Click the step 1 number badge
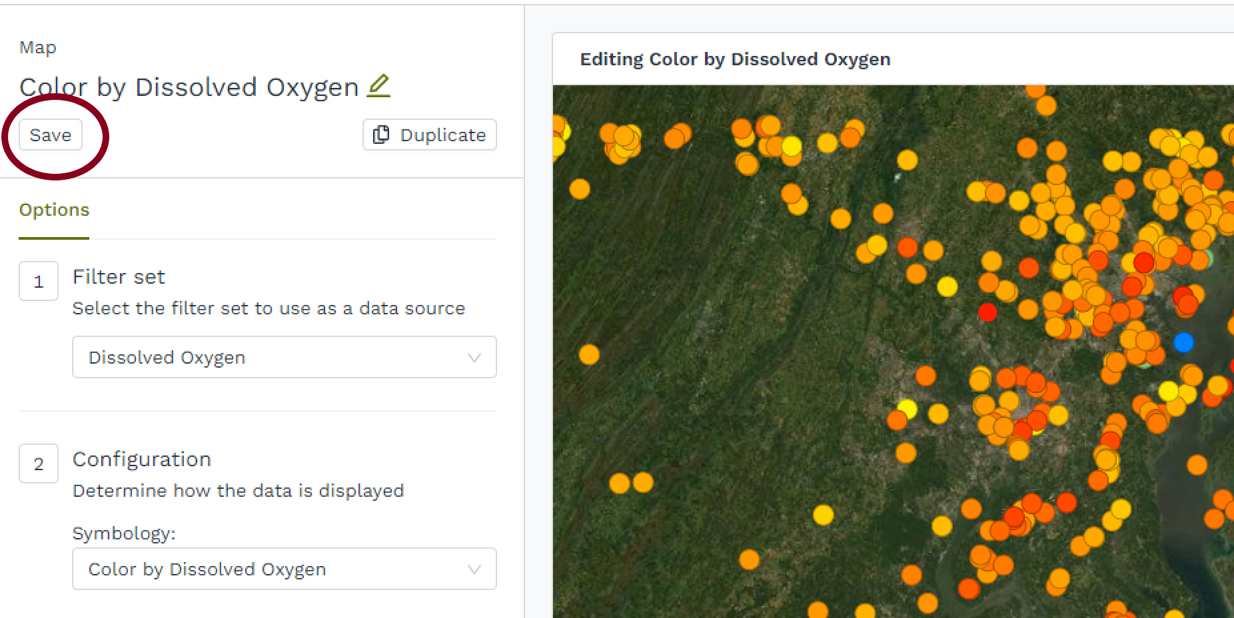The width and height of the screenshot is (1234, 618). (x=39, y=282)
